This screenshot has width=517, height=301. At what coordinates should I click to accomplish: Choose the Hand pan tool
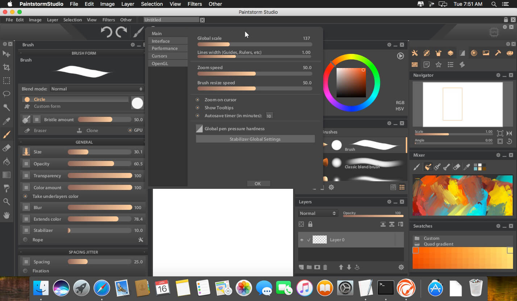[x=6, y=215]
